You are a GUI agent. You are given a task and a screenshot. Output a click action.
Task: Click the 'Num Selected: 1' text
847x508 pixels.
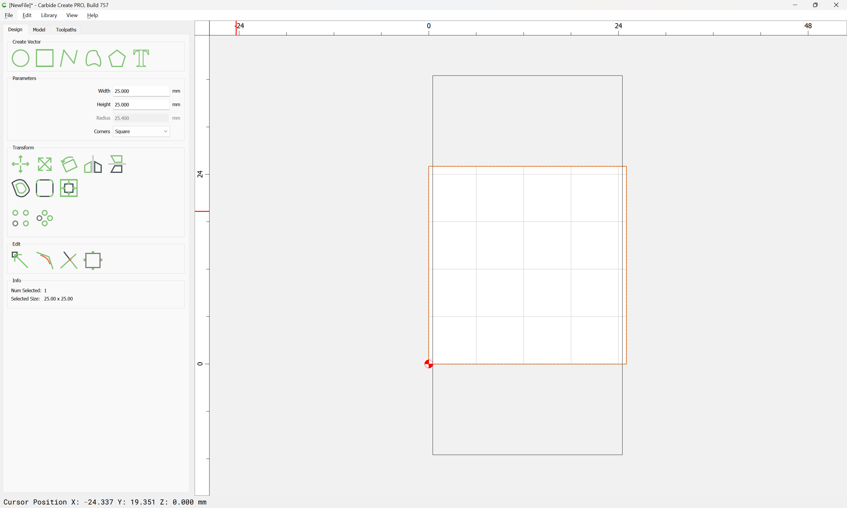pyautogui.click(x=29, y=291)
